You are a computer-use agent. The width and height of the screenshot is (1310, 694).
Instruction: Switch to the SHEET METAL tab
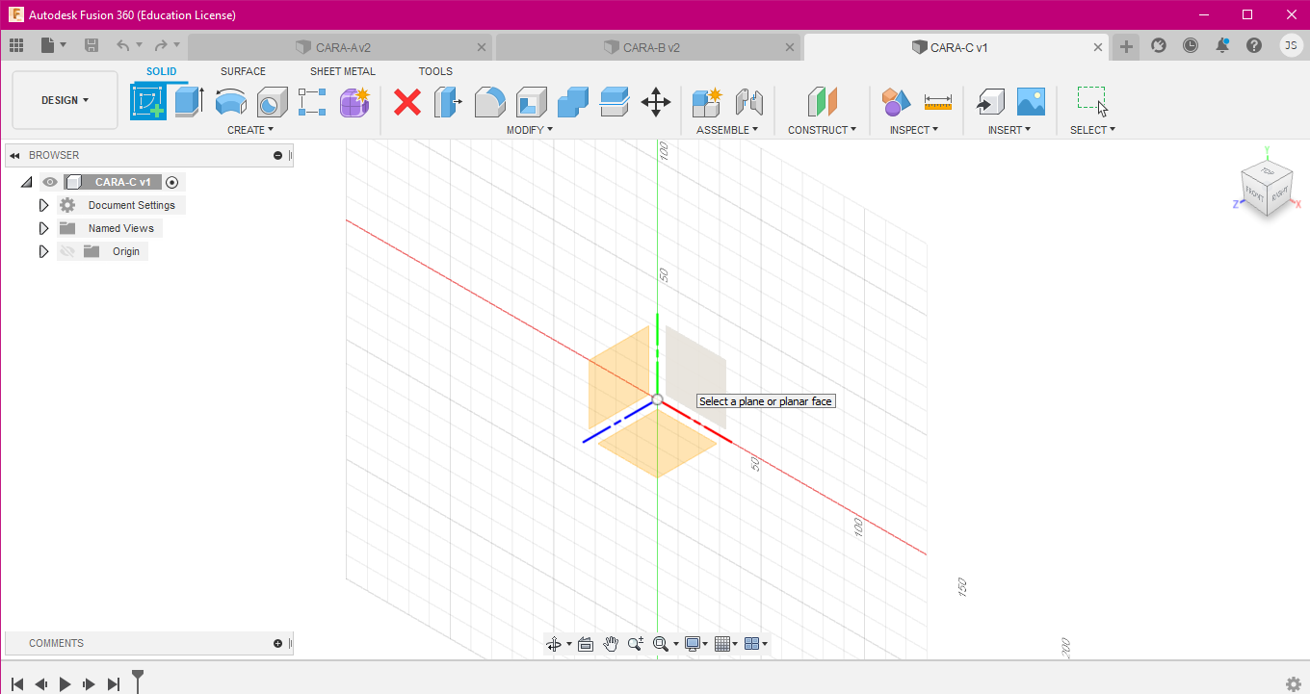pyautogui.click(x=343, y=71)
